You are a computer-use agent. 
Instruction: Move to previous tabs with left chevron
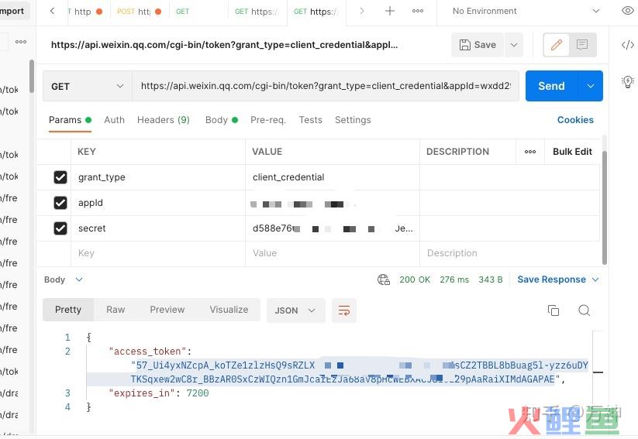pos(52,11)
